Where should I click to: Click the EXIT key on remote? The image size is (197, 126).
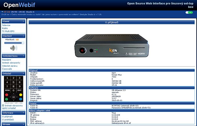coord(19,90)
